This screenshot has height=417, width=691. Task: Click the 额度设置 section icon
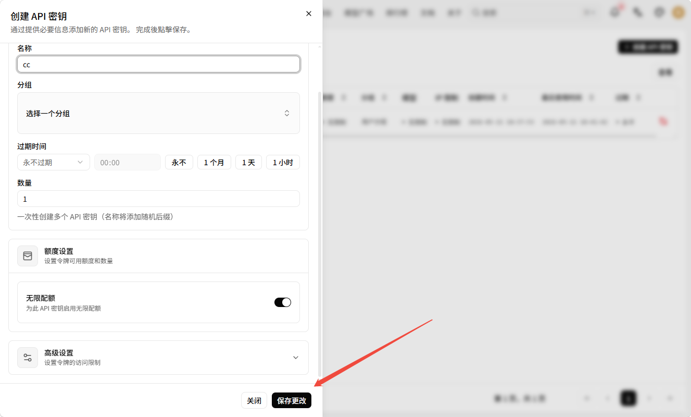28,256
